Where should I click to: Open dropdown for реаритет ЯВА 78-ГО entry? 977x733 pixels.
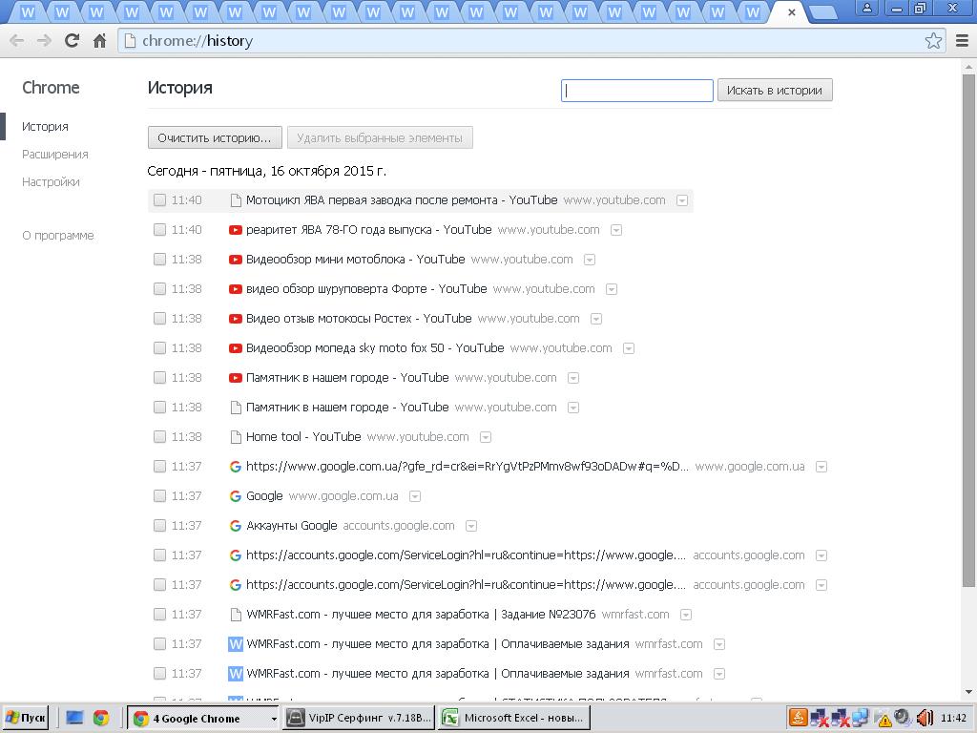click(x=616, y=231)
